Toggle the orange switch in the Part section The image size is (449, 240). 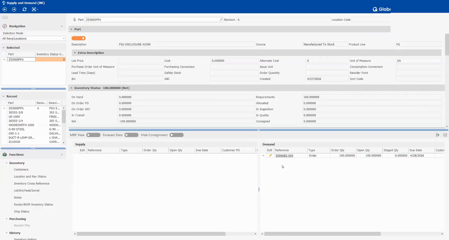click(79, 38)
